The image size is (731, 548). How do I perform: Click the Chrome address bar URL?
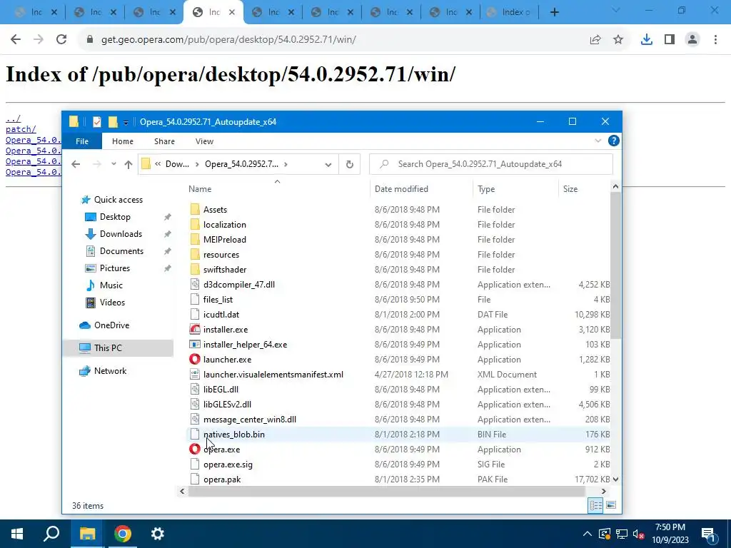(x=228, y=40)
